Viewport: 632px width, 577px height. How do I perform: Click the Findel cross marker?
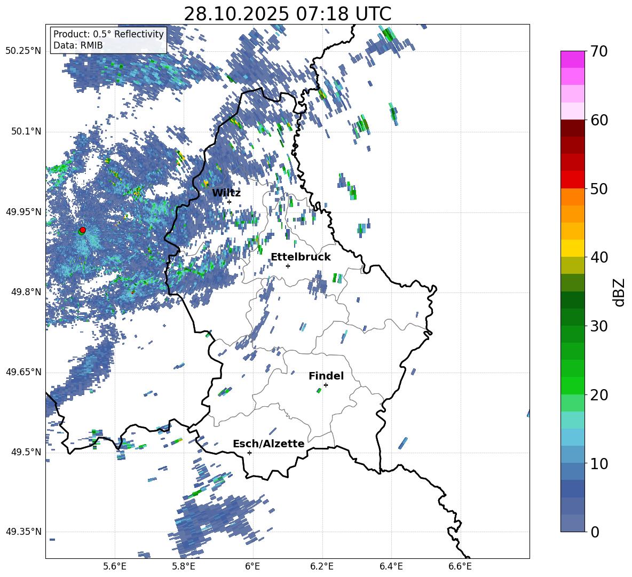tap(326, 385)
